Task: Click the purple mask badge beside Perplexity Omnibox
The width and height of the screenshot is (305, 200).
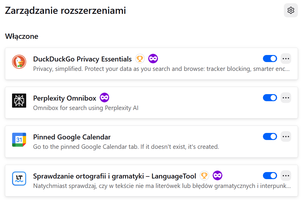Action: tap(104, 97)
